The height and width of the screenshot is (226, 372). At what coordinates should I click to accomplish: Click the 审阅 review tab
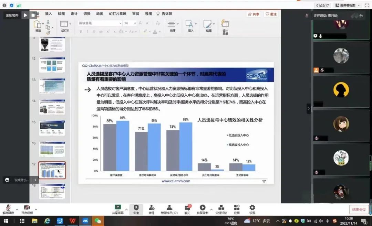136,14
